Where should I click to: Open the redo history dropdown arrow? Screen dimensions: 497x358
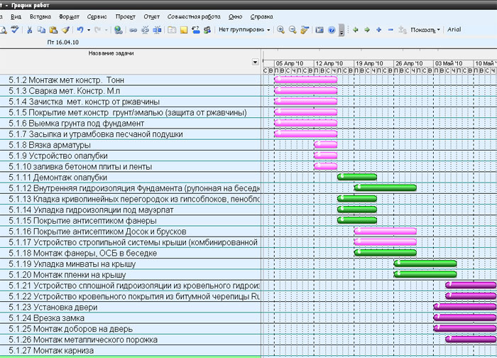click(106, 30)
